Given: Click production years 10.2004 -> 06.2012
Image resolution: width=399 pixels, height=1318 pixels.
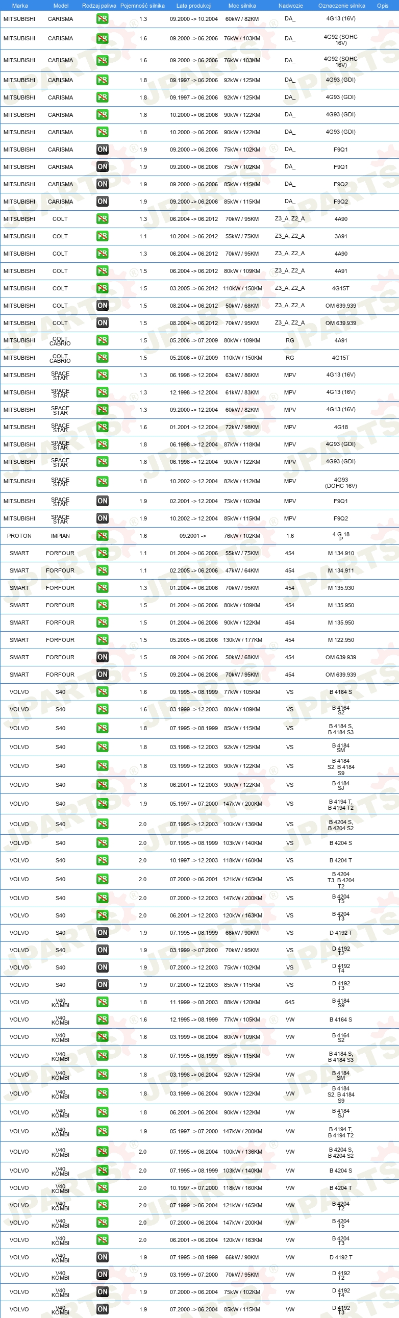Looking at the screenshot, I should [x=194, y=236].
